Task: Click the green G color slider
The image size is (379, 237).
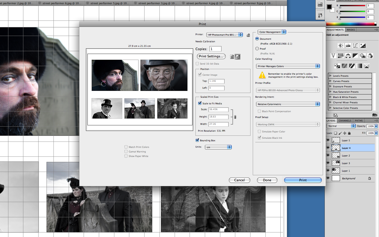Action: pyautogui.click(x=352, y=11)
